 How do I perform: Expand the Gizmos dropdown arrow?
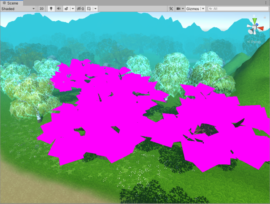pos(203,8)
